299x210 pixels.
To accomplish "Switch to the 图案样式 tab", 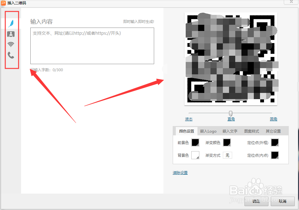I will 252,131.
